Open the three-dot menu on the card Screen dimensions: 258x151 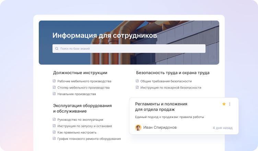coord(230,104)
